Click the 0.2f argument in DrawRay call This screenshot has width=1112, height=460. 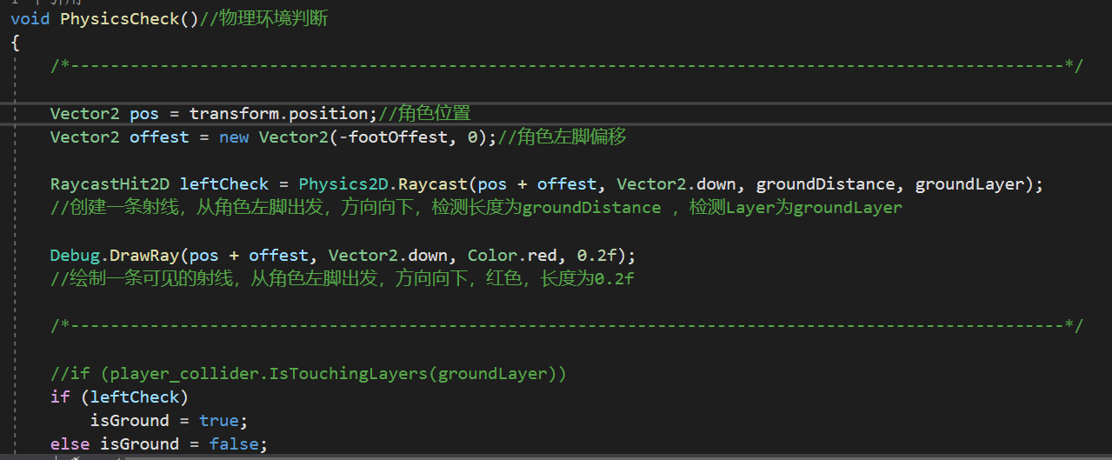(598, 255)
